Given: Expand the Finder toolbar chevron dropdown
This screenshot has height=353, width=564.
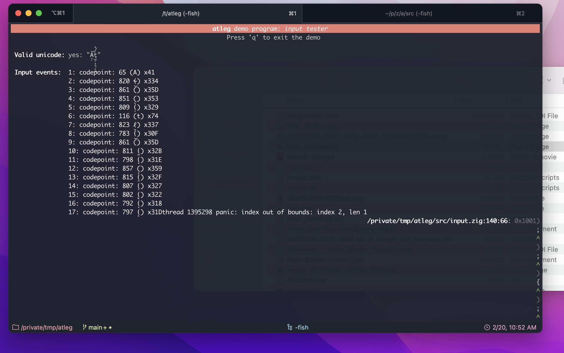Looking at the screenshot, I should point(549,80).
